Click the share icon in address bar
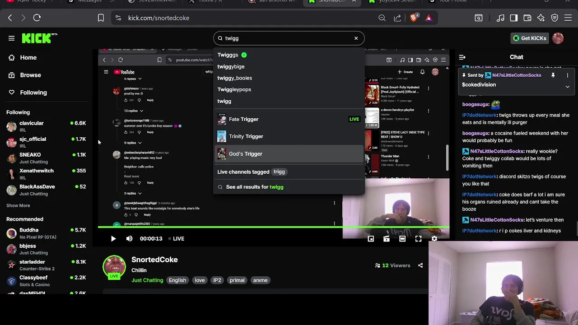Viewport: 578px width, 325px height. tap(397, 18)
